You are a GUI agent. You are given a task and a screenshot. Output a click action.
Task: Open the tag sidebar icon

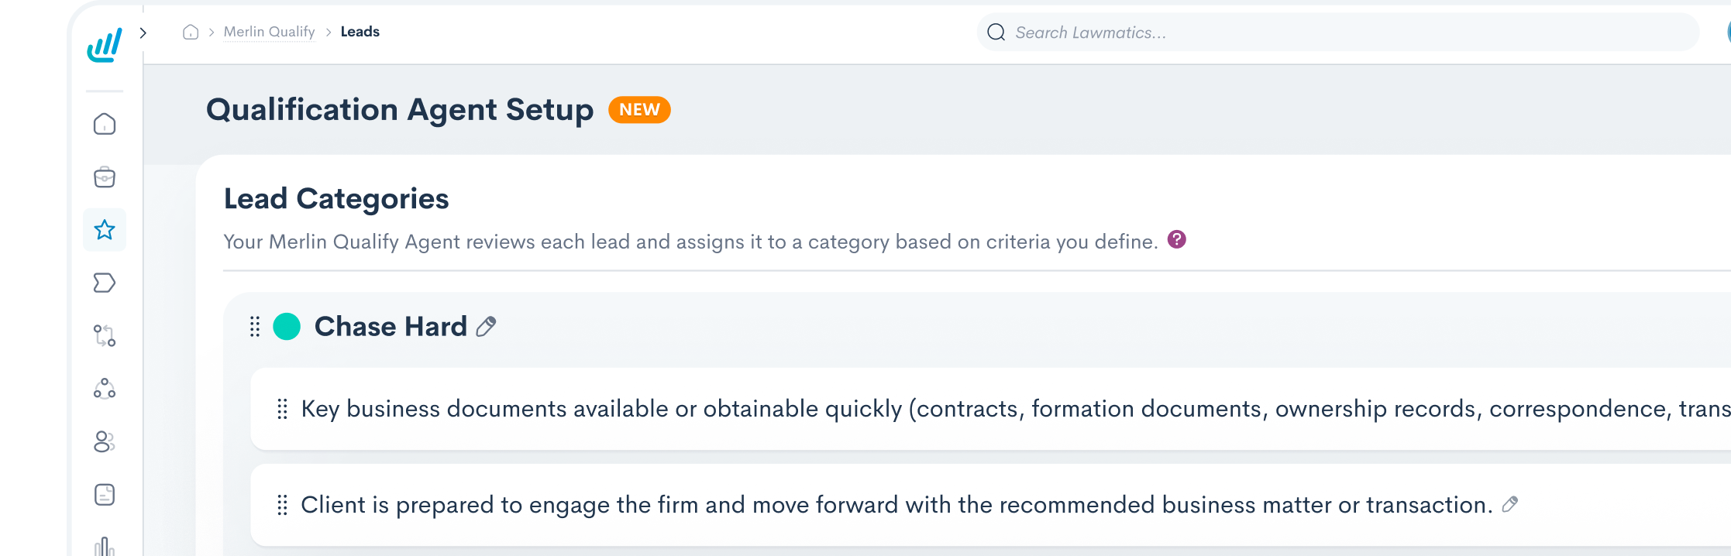tap(105, 283)
